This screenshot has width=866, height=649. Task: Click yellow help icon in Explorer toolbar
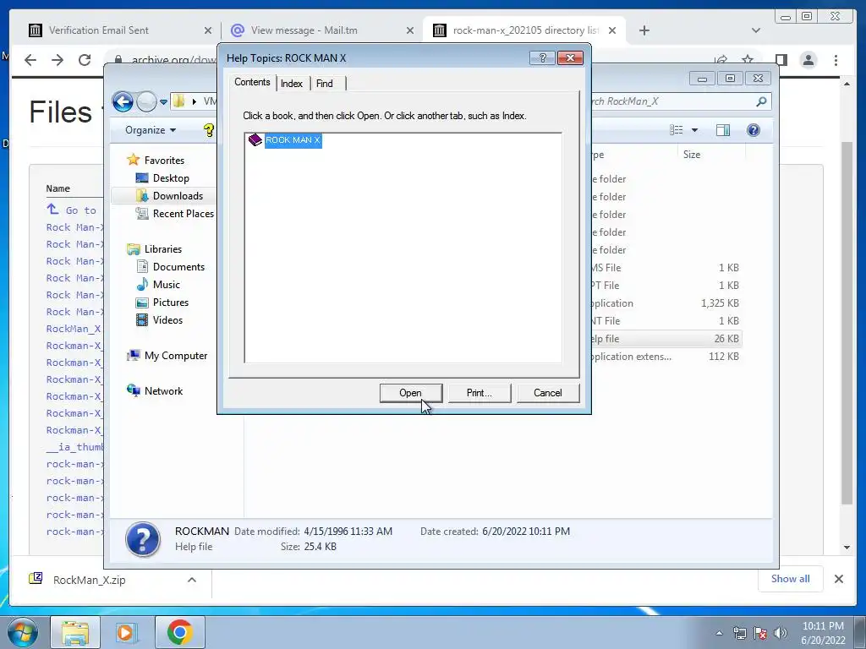tap(208, 130)
